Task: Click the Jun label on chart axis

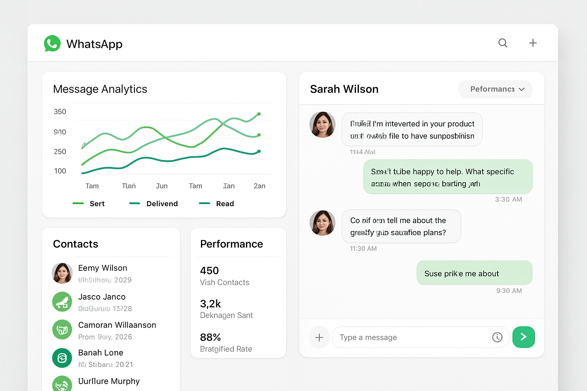Action: click(x=162, y=186)
